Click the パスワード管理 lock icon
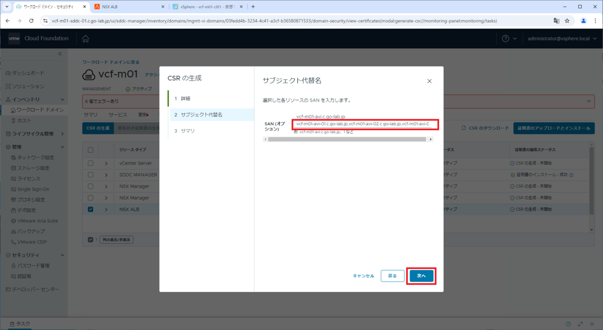The height and width of the screenshot is (330, 603). (x=13, y=266)
